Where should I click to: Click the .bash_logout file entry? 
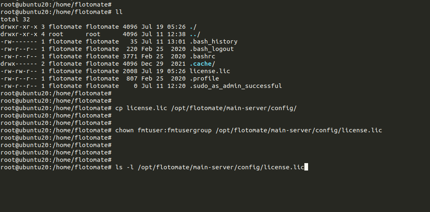coord(211,49)
